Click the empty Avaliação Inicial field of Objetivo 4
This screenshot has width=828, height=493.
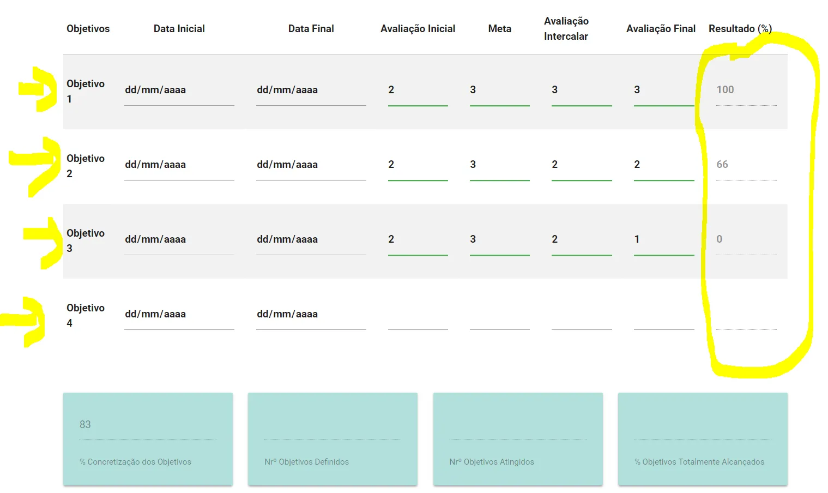(418, 315)
